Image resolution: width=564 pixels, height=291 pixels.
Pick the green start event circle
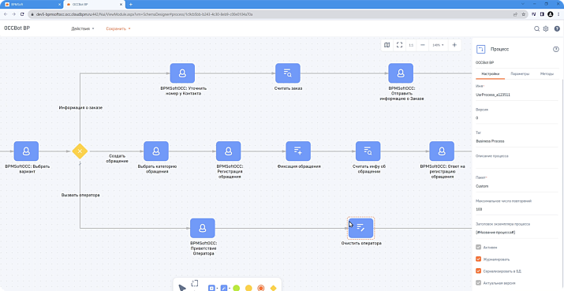237,288
